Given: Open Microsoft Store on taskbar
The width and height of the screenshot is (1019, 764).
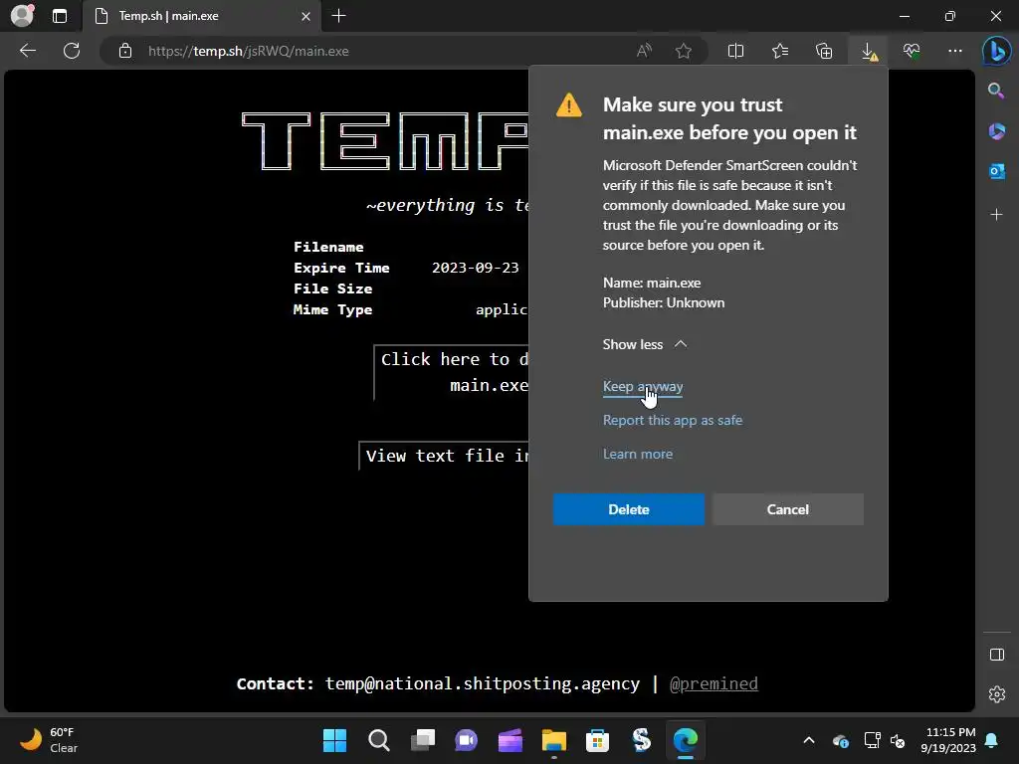Looking at the screenshot, I should click(x=597, y=740).
